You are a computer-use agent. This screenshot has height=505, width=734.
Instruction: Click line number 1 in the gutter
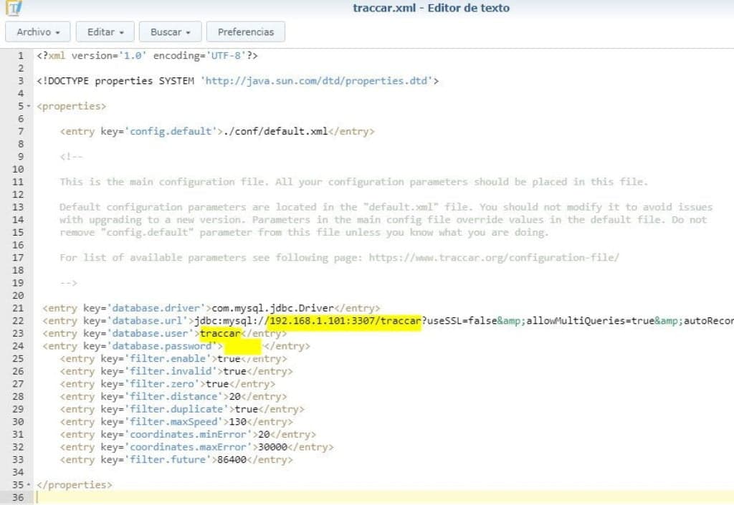click(x=21, y=56)
